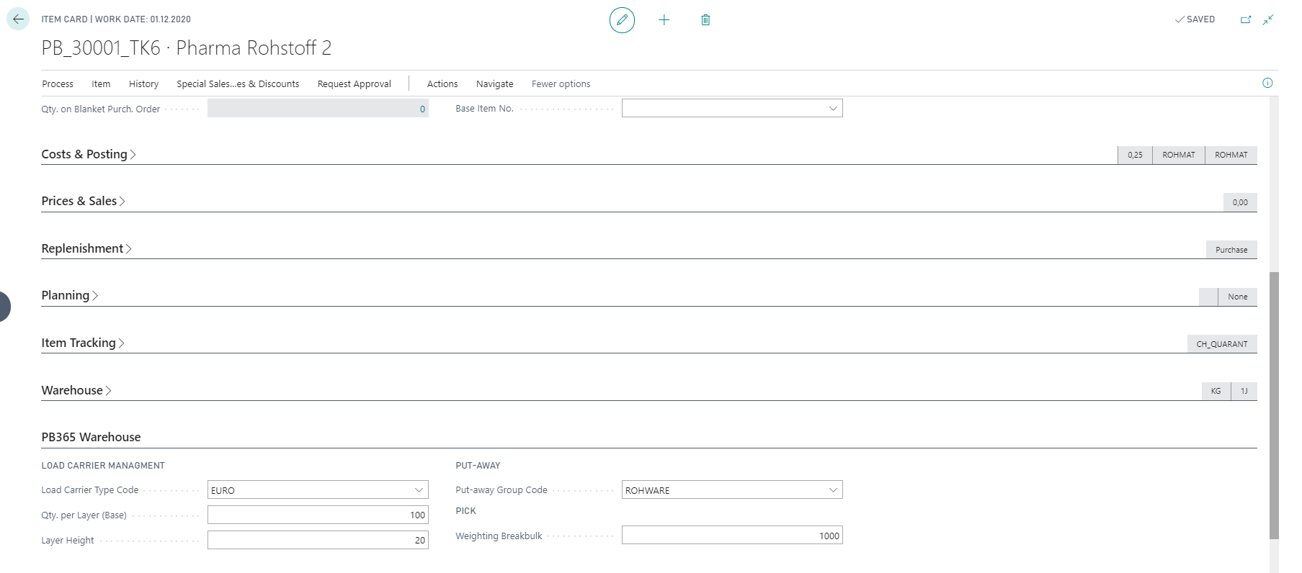Screen dimensions: 1302x573
Task: Click the Qty. per Layer (Base) field
Action: pyautogui.click(x=318, y=515)
